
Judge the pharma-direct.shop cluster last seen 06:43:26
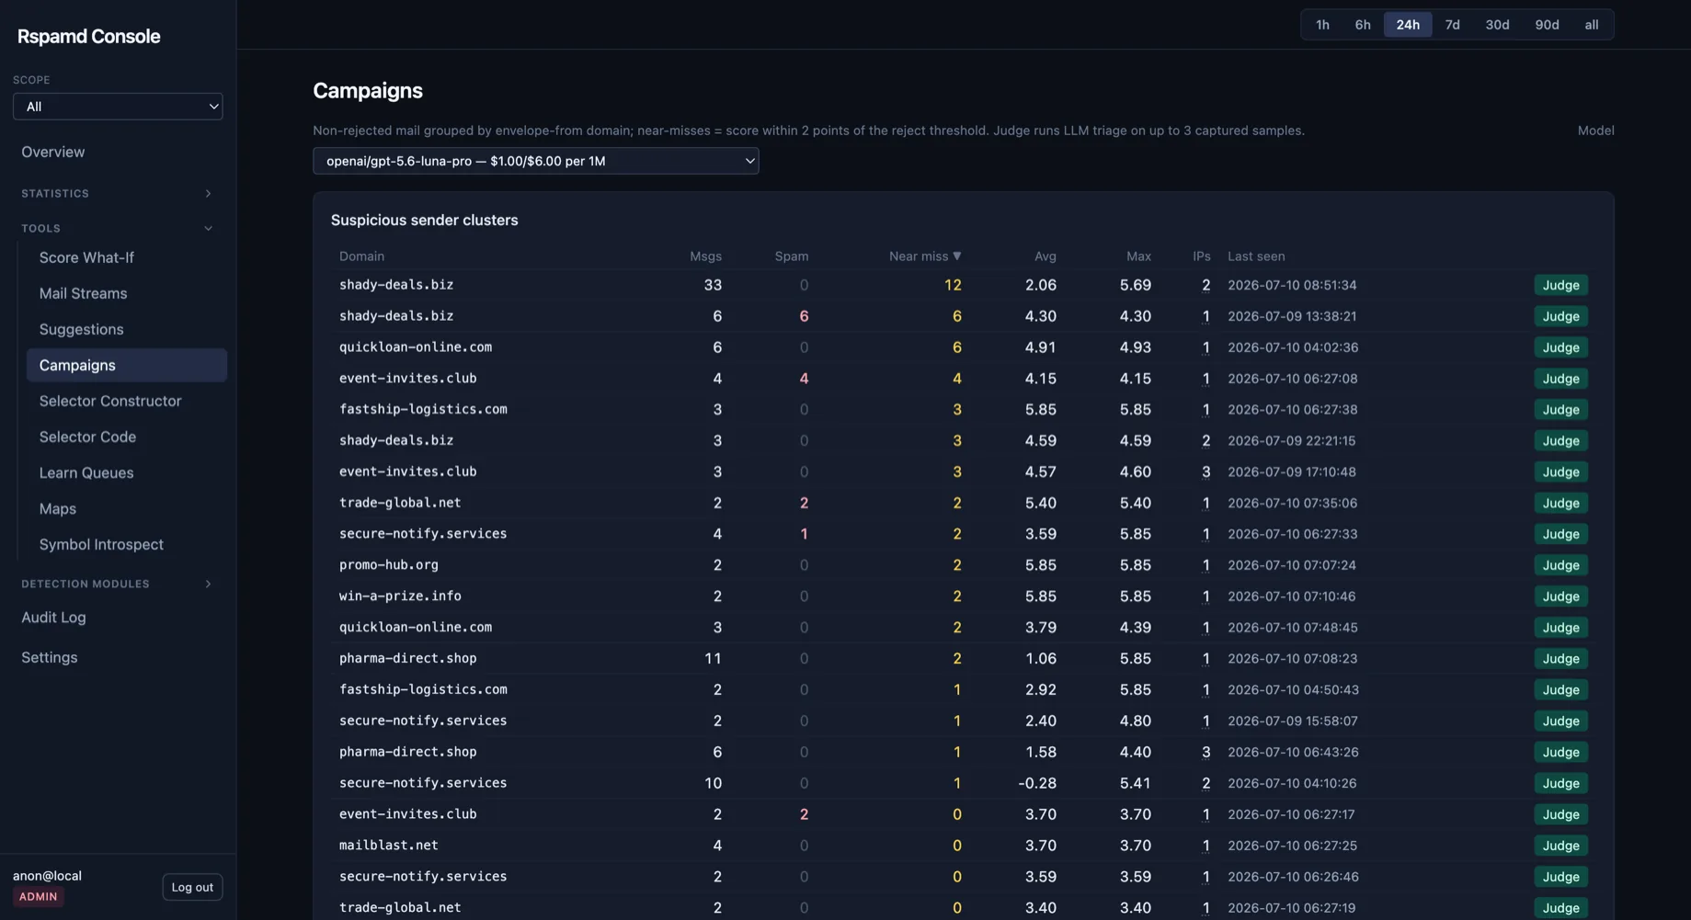click(1560, 753)
